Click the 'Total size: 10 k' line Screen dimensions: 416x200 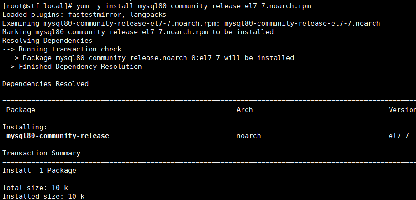click(x=35, y=188)
